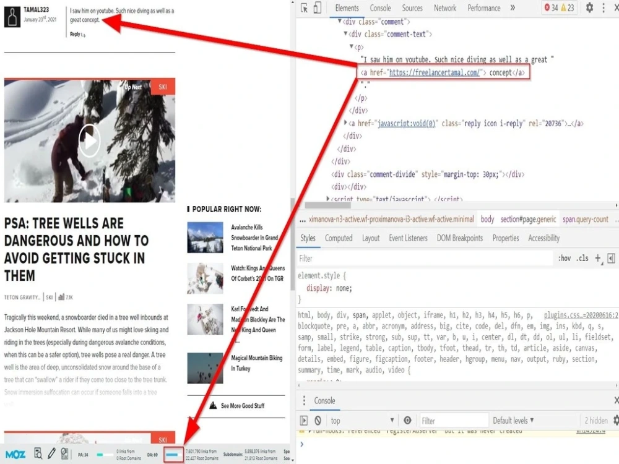
Task: Open the plugins.css source link
Action: (581, 316)
